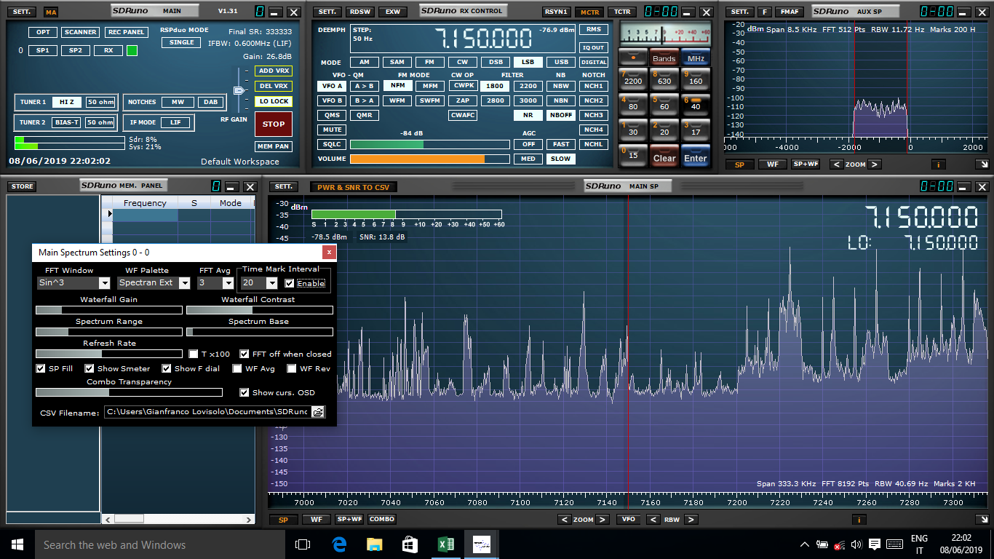The width and height of the screenshot is (994, 559).
Task: Click the MEM PAN button
Action: point(274,146)
